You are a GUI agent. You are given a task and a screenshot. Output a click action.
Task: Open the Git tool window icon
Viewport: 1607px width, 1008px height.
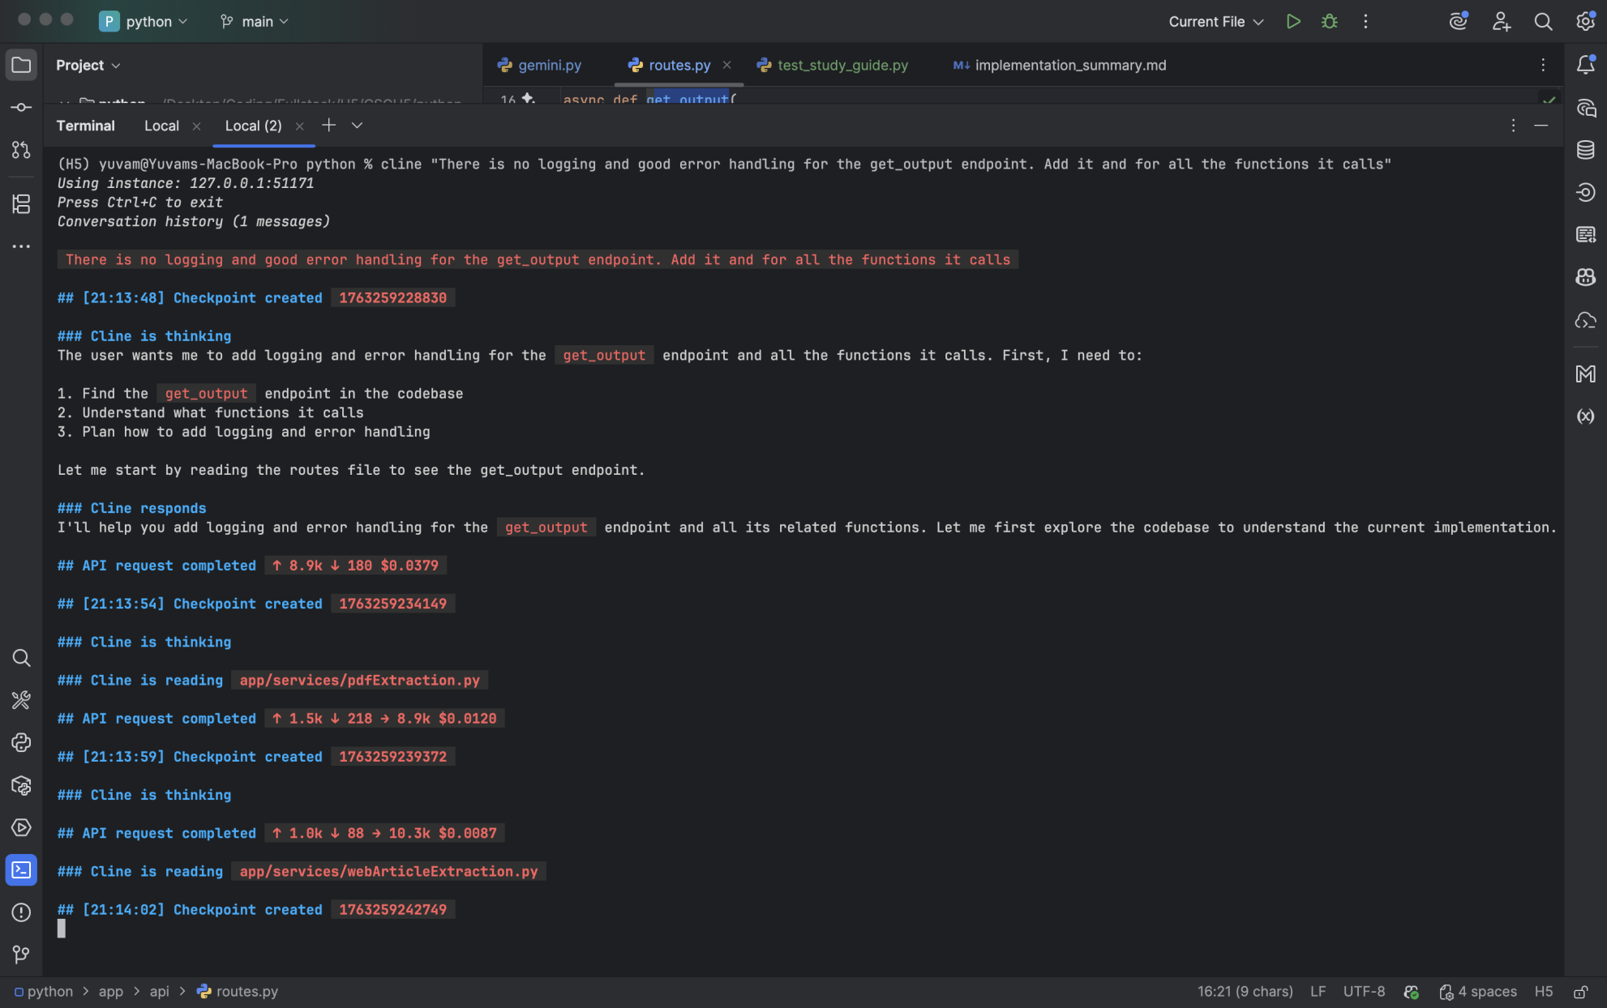click(x=21, y=955)
